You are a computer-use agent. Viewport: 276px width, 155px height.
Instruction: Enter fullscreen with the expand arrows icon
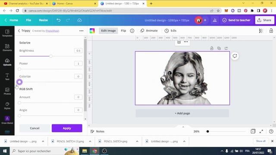click(x=261, y=131)
